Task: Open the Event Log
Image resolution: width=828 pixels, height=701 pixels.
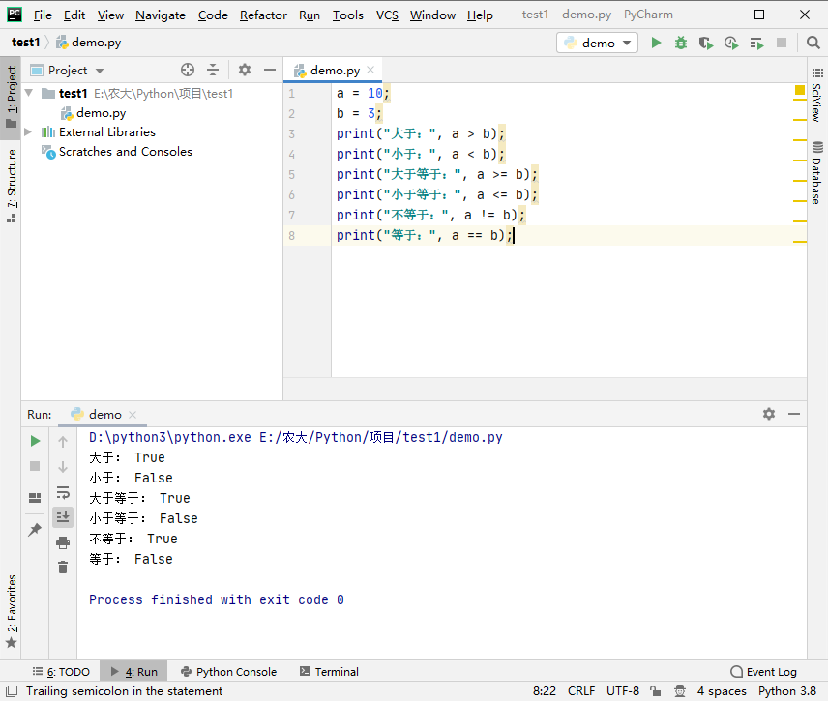Action: pos(763,672)
